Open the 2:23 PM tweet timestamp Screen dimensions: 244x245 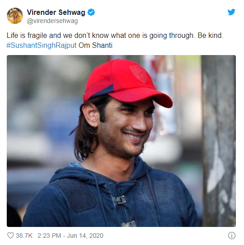[49, 236]
